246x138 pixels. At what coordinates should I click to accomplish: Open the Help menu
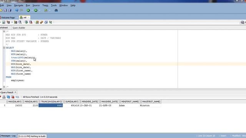[73, 5]
